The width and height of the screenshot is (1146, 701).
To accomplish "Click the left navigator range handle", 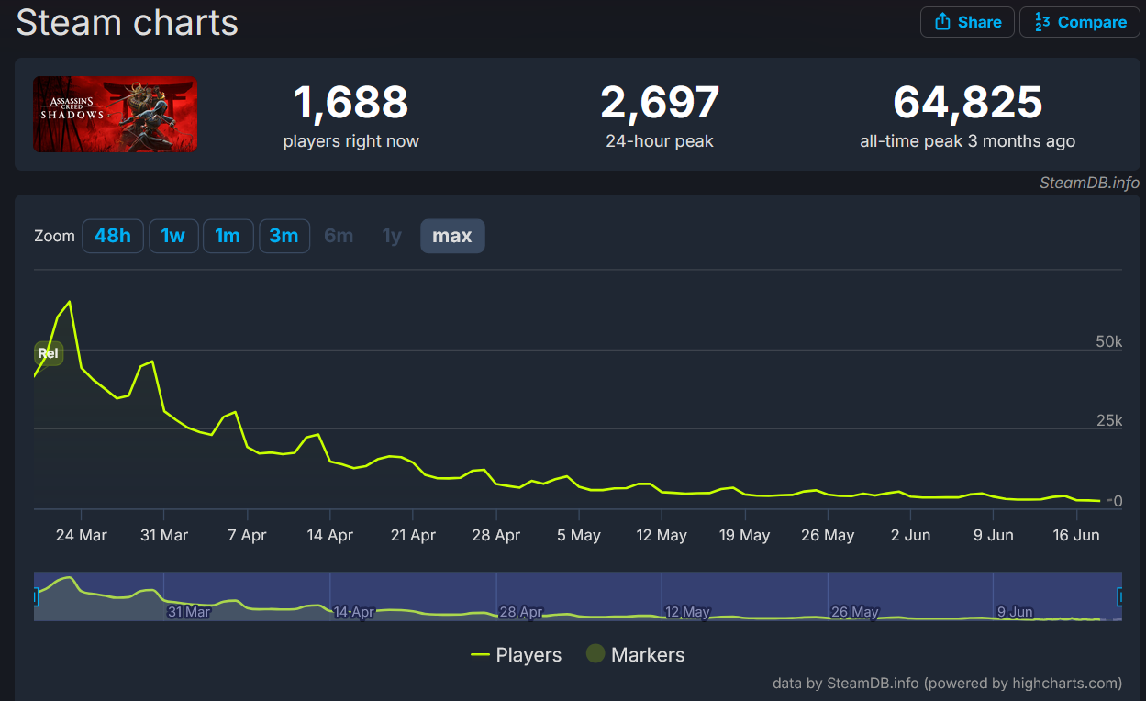I will coord(35,597).
